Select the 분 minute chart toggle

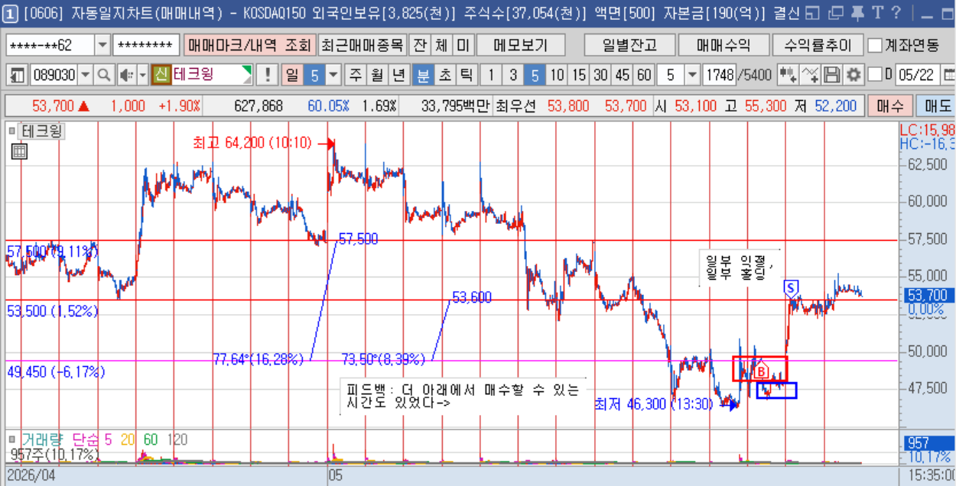[423, 75]
